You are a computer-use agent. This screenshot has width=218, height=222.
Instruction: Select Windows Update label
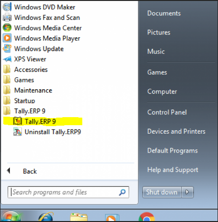point(39,49)
